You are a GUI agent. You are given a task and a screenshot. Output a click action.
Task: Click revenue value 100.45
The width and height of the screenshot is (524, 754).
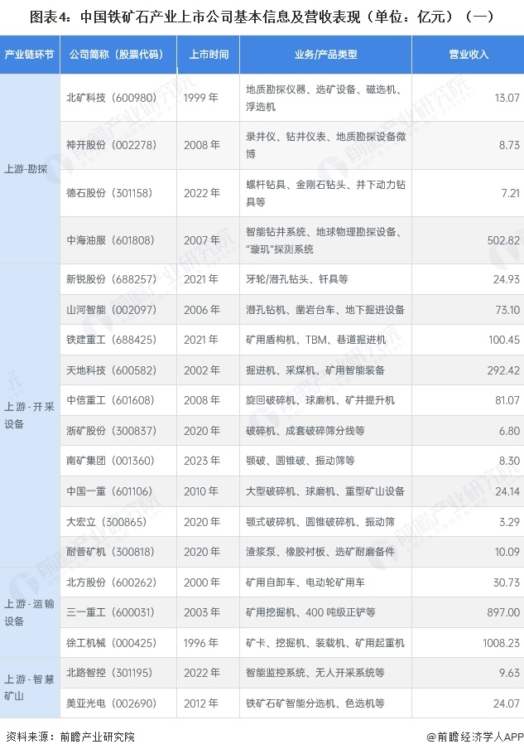click(x=504, y=340)
